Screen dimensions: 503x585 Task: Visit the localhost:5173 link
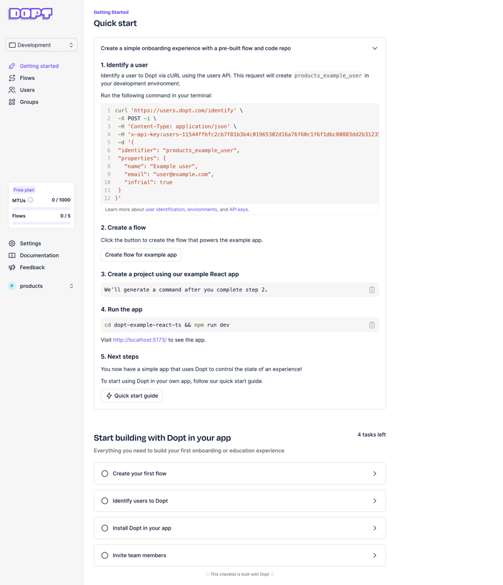(139, 340)
